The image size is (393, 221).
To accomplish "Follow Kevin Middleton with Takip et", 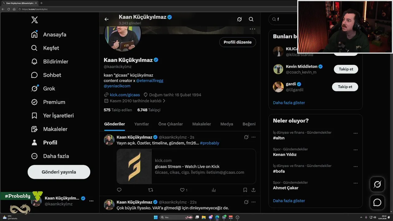I will click(x=346, y=69).
